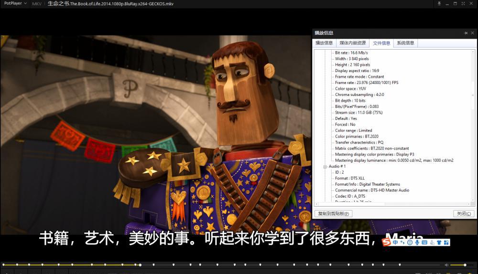Click the Sogou account user icon
478x274 pixels.
click(432, 242)
